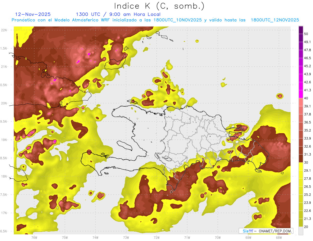Select the longitude label "72W"
This screenshot has height=241, width=313.
tap(156, 238)
